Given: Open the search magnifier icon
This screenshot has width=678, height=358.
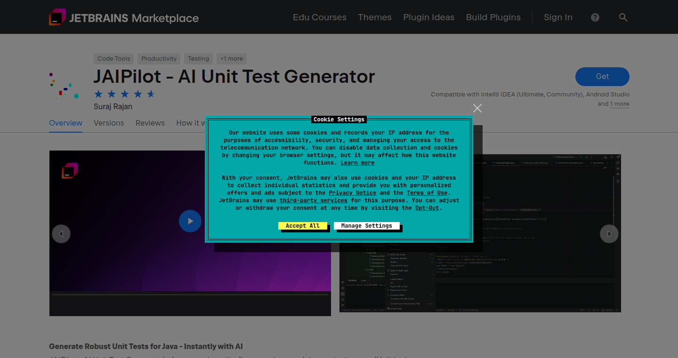Looking at the screenshot, I should pos(623,17).
